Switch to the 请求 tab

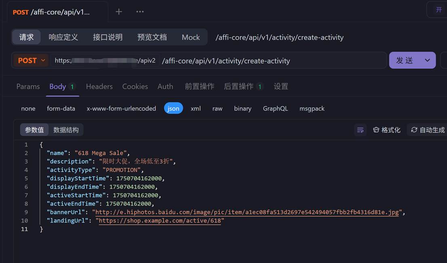26,37
